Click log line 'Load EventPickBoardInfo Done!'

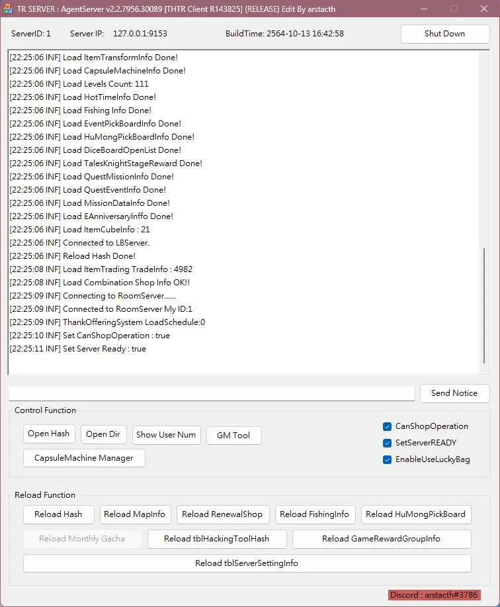[x=95, y=124]
